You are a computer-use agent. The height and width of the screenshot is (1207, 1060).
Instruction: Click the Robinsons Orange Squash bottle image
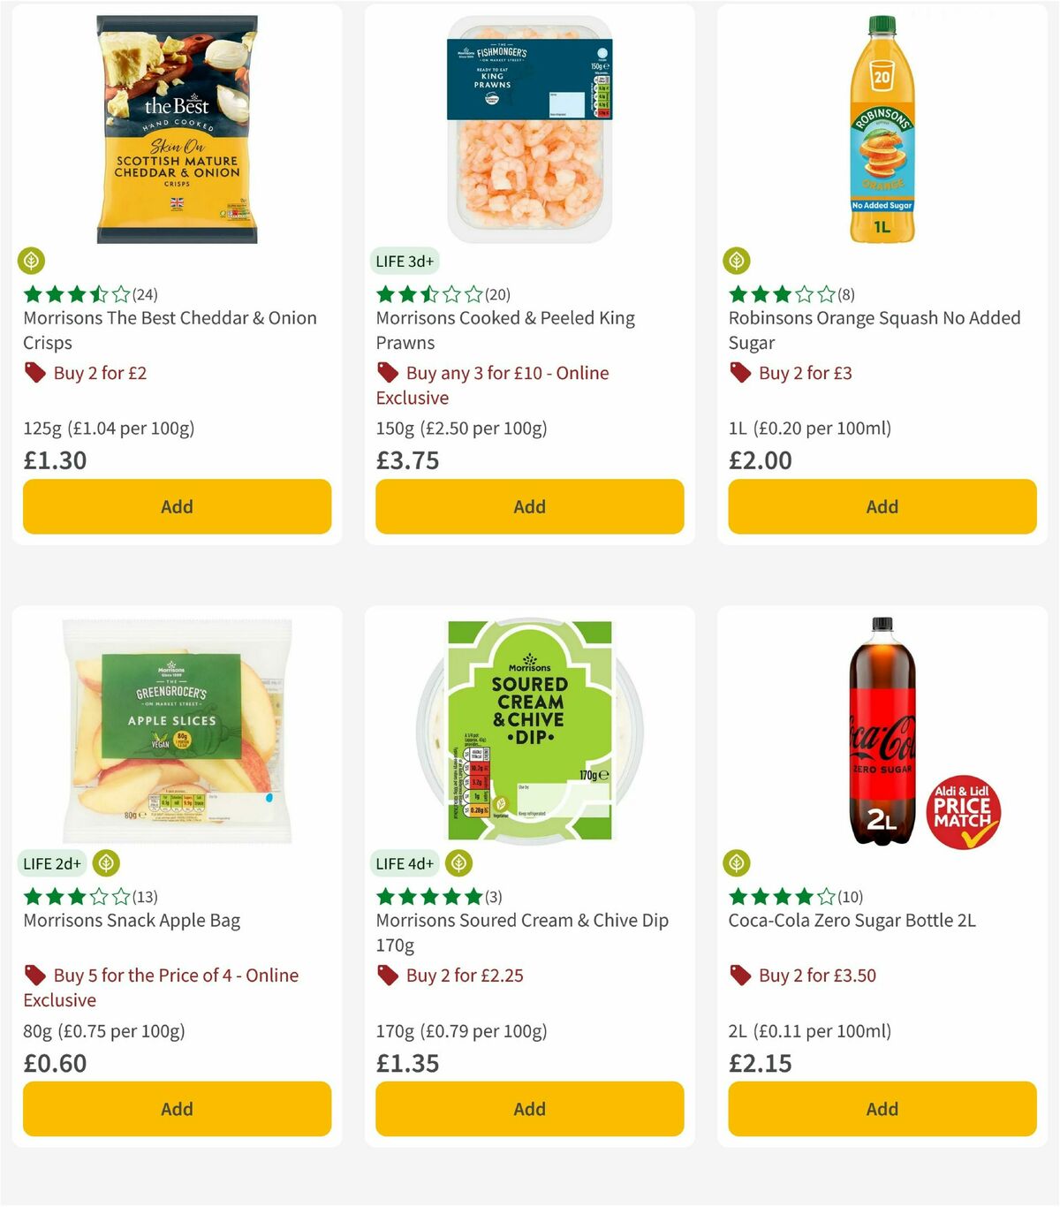(x=881, y=128)
